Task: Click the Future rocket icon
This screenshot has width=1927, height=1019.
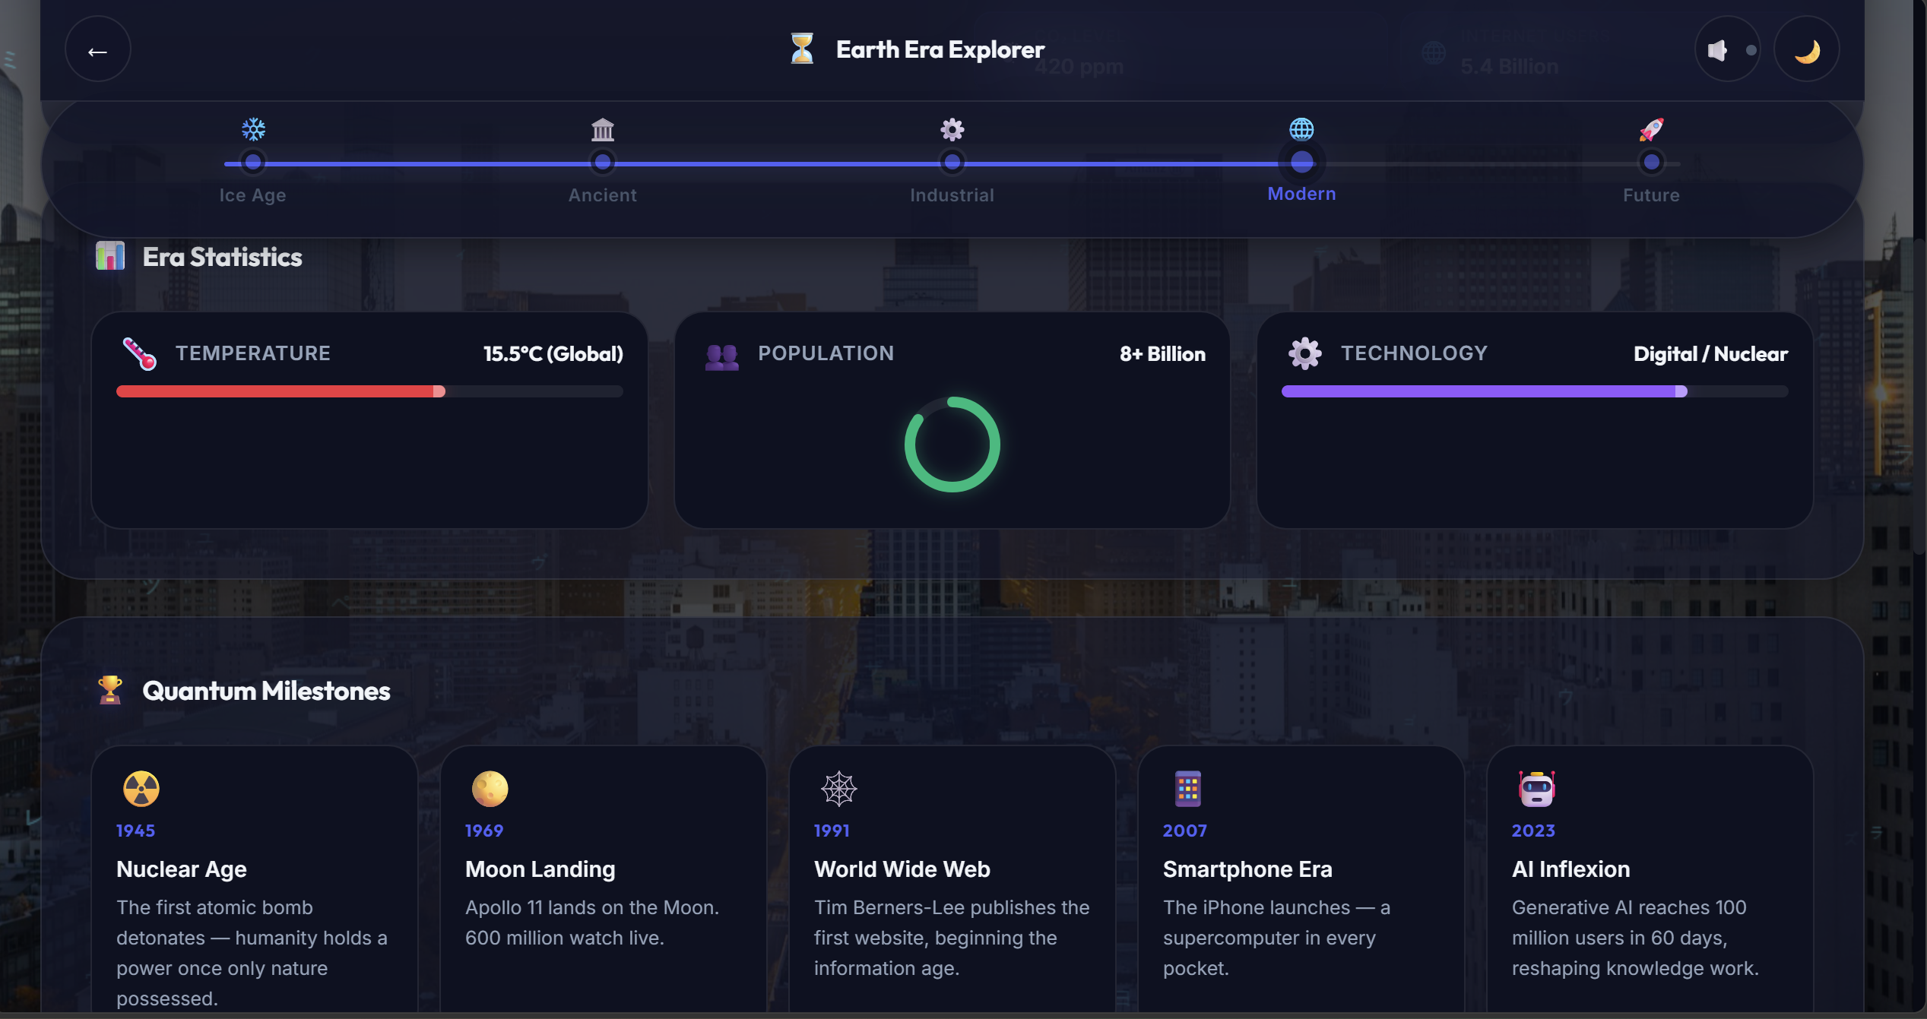Action: 1651,129
